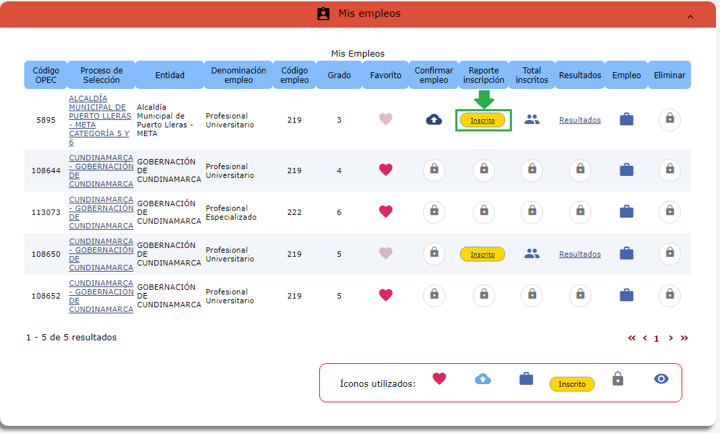720x434 pixels.
Task: Click the Eliminar lock icon for OPEC 5895
Action: tap(669, 119)
